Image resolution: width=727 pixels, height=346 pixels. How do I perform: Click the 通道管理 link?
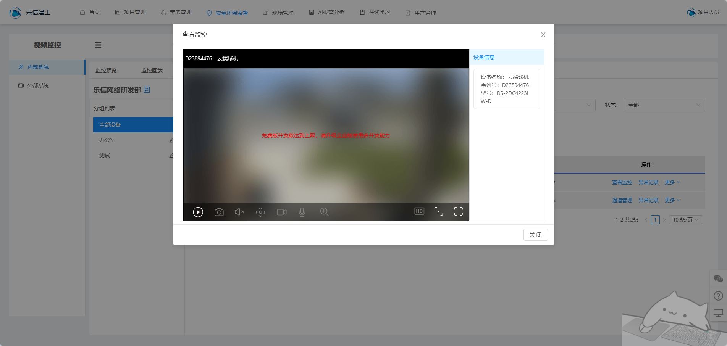tap(622, 200)
